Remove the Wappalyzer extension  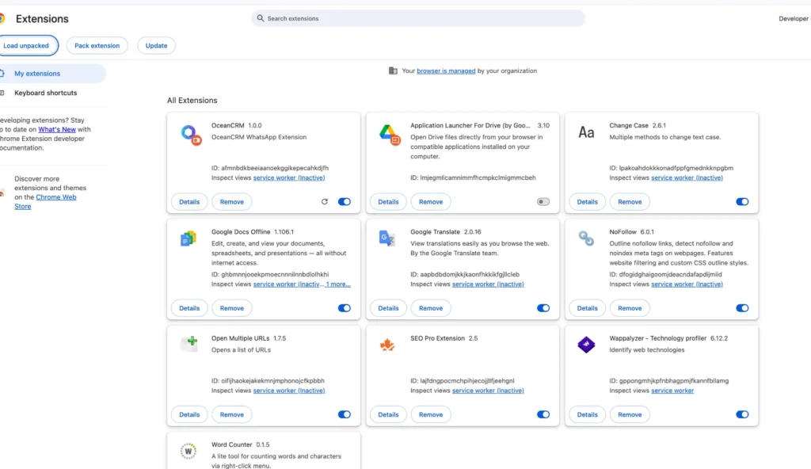630,414
